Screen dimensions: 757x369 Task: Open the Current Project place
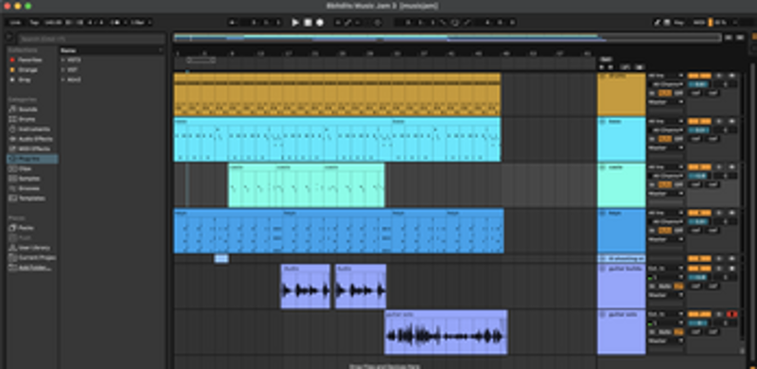[x=32, y=257]
